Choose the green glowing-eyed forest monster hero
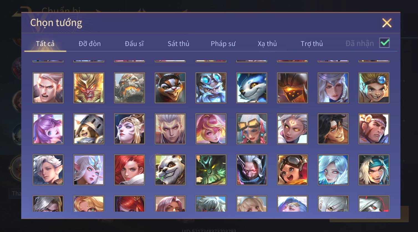The height and width of the screenshot is (232, 418). [211, 170]
